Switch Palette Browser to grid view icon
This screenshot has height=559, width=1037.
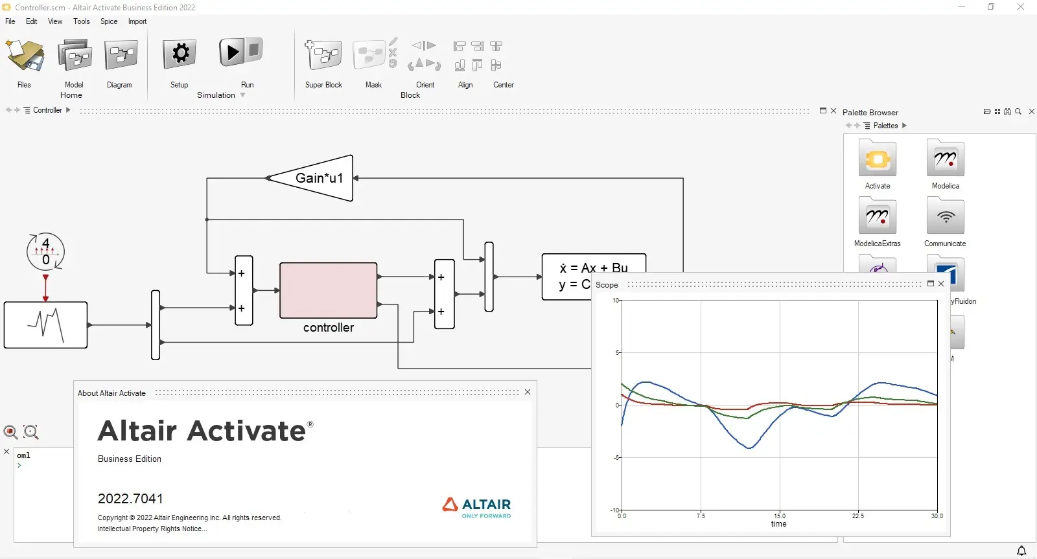[x=997, y=111]
